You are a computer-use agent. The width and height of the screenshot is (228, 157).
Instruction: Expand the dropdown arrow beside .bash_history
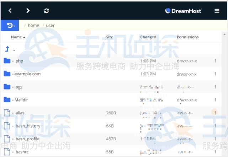[13, 126]
